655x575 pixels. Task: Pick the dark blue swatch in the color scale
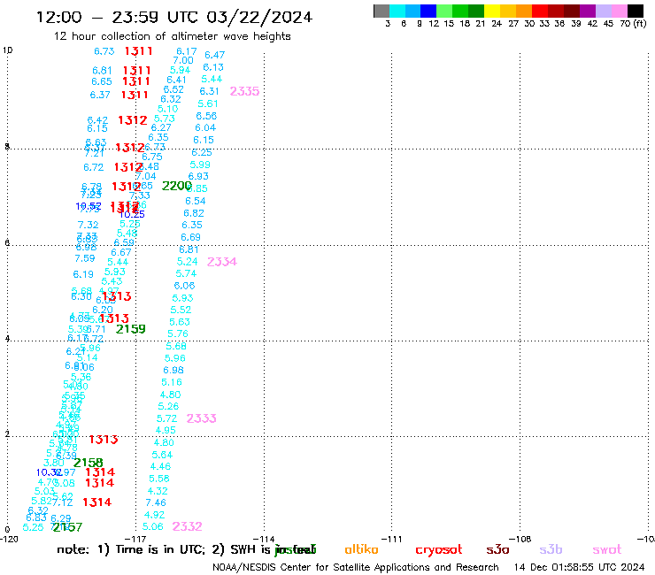tap(428, 11)
